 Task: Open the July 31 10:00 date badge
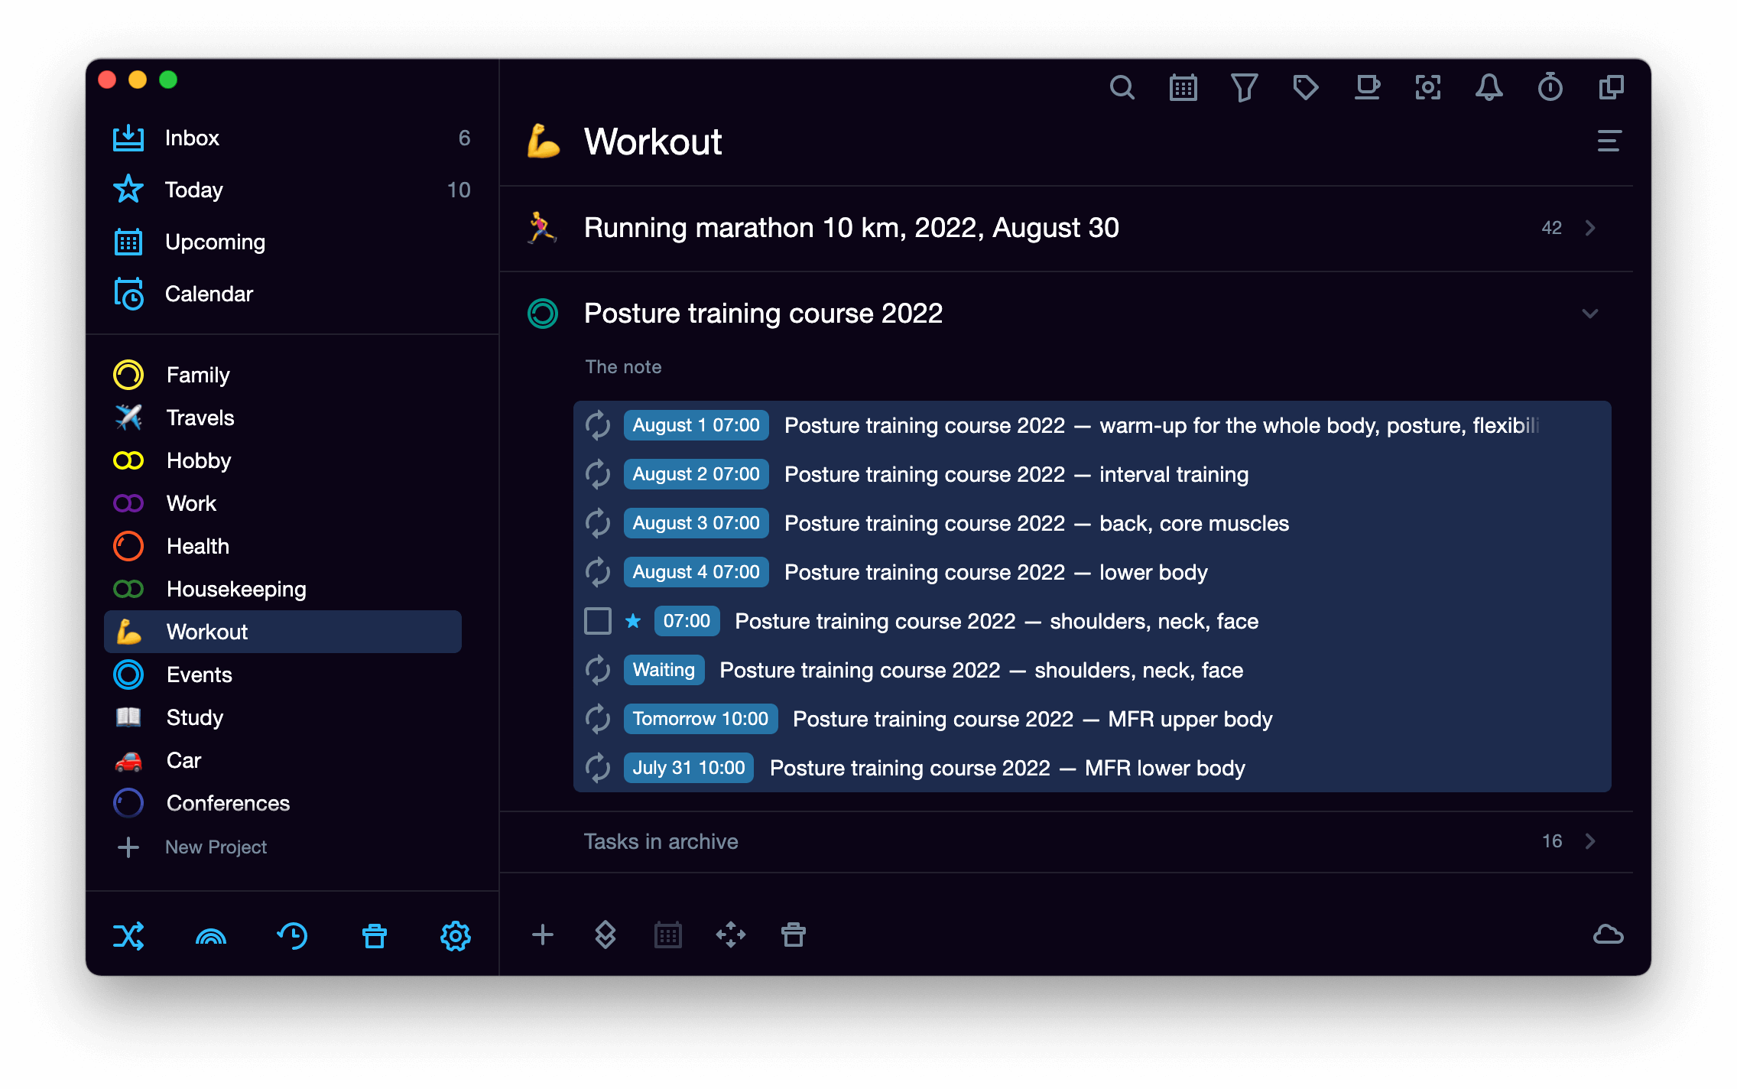pos(688,768)
